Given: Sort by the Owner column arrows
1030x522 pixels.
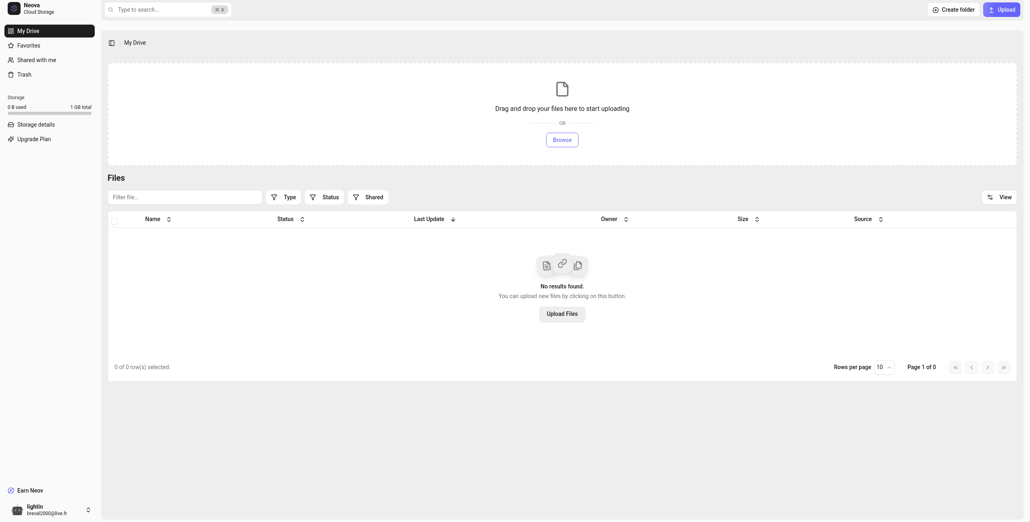Looking at the screenshot, I should coord(626,219).
